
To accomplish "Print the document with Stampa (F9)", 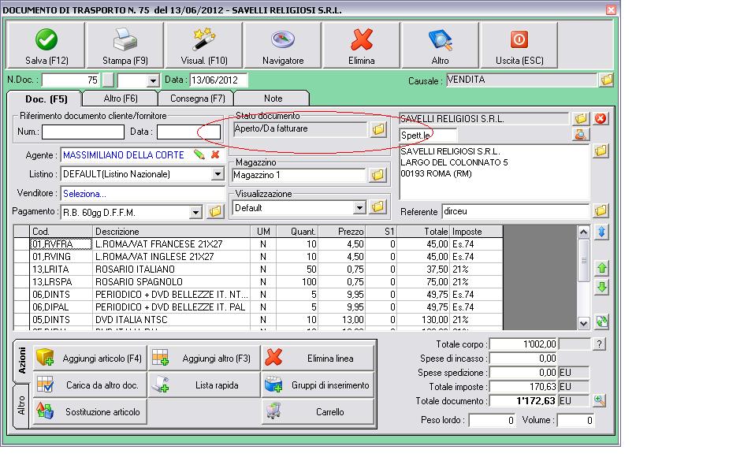I will [125, 46].
